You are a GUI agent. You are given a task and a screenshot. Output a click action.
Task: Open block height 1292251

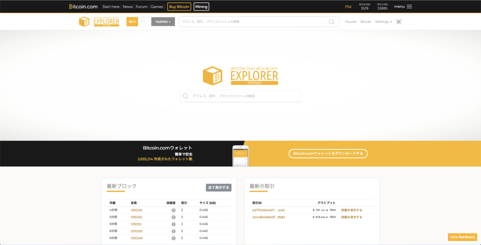point(137,224)
